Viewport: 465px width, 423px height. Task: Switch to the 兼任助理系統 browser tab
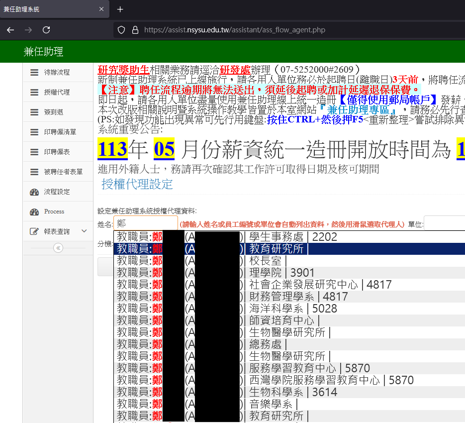[x=55, y=9]
